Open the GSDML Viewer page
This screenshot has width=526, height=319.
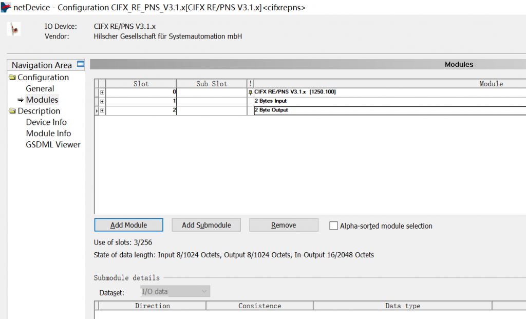[53, 145]
